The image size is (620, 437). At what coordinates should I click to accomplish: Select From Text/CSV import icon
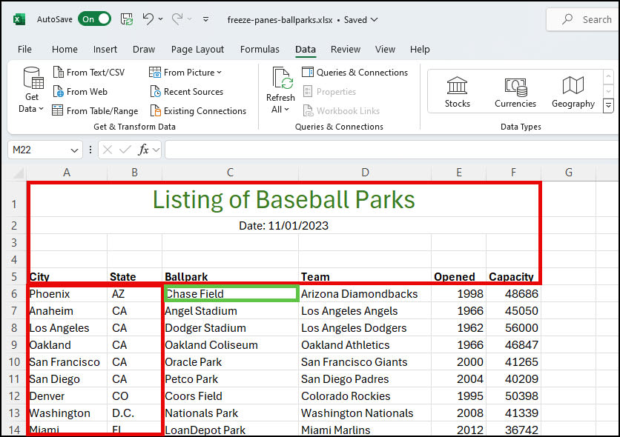point(59,73)
